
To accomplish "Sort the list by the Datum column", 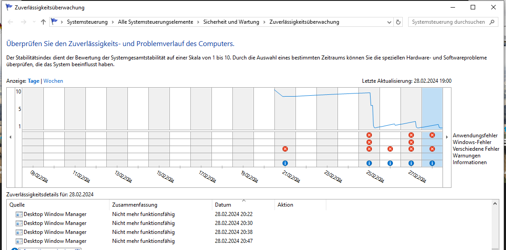I will (243, 205).
